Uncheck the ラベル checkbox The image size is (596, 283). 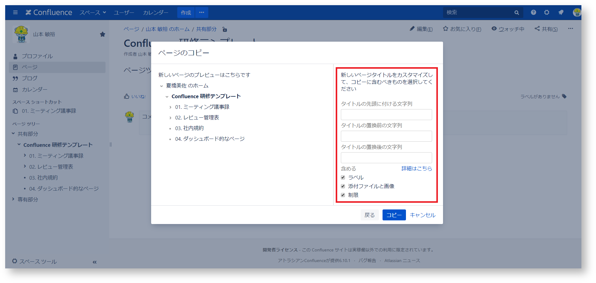coord(343,177)
